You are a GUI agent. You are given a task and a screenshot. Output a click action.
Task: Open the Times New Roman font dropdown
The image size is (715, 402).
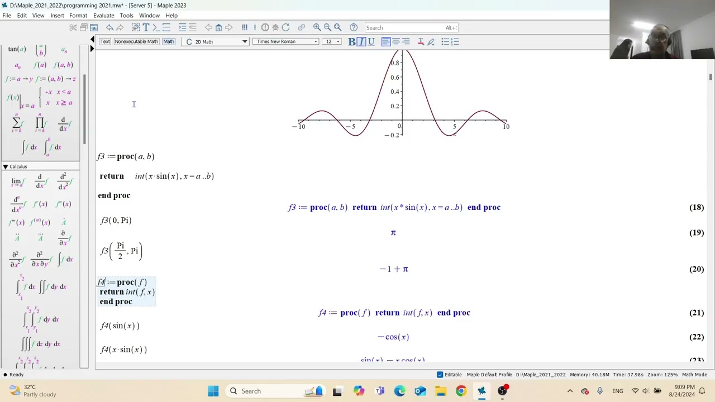pyautogui.click(x=285, y=41)
